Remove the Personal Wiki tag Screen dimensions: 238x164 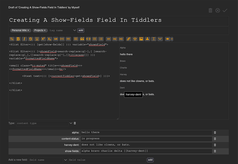[x=29, y=30]
